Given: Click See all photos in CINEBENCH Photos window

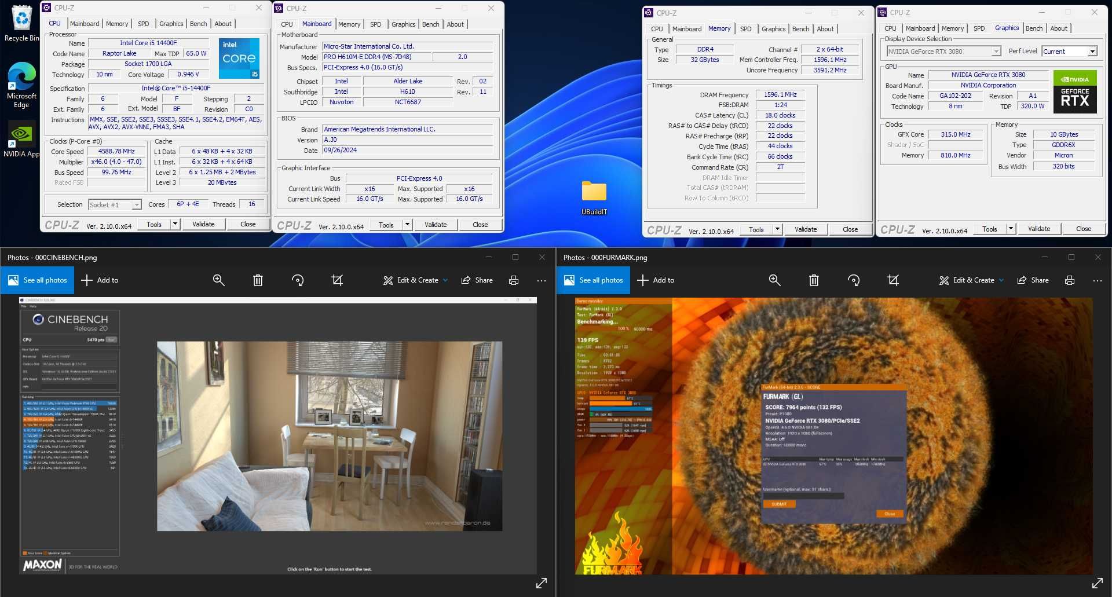Looking at the screenshot, I should (x=38, y=280).
